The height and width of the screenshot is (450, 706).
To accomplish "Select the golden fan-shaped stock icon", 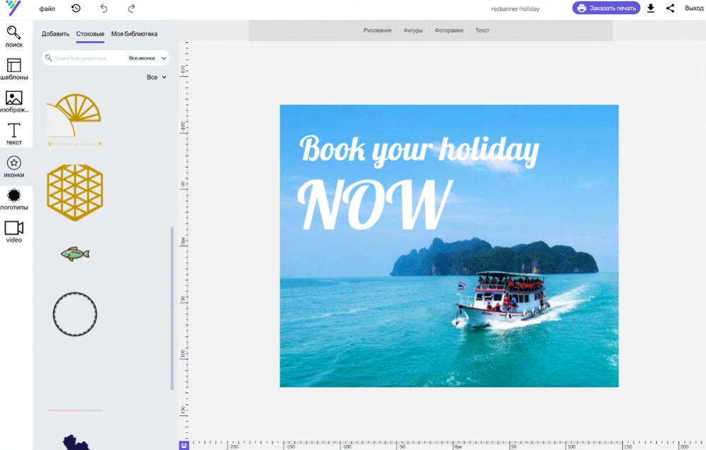I will point(75,115).
